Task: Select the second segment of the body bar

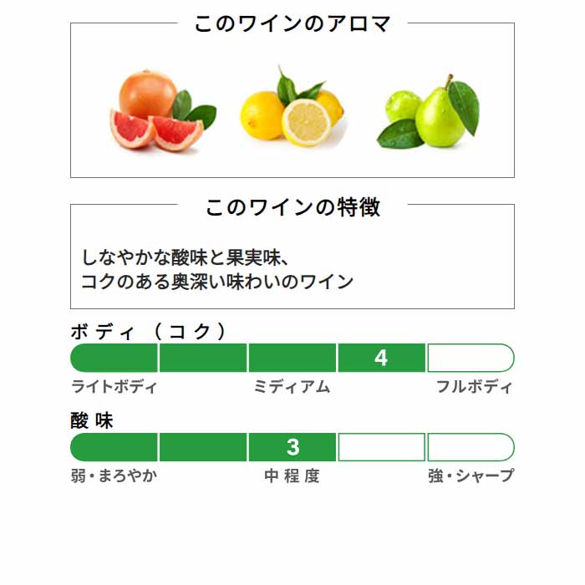Action: point(203,358)
